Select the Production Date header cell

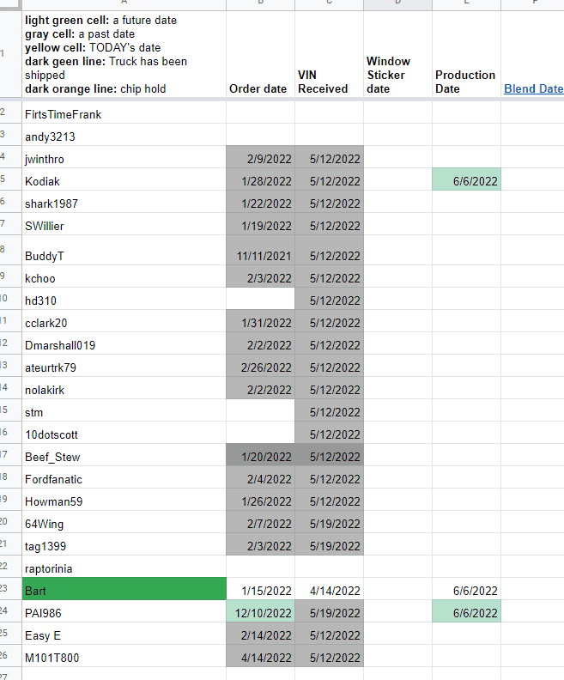point(466,56)
